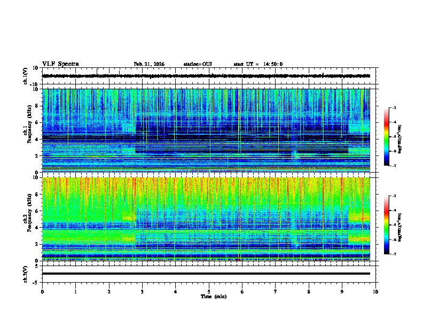Click the "6" kHz tick on ch.1 frequency axis

[37, 122]
